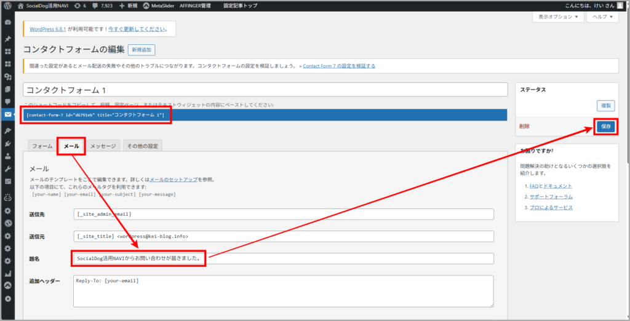The height and width of the screenshot is (321, 630).
Task: Click the 複製 duplicate button
Action: click(605, 106)
